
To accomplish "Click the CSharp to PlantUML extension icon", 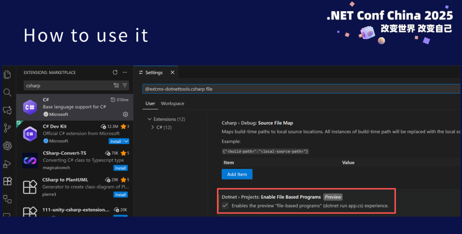I will tap(30, 187).
